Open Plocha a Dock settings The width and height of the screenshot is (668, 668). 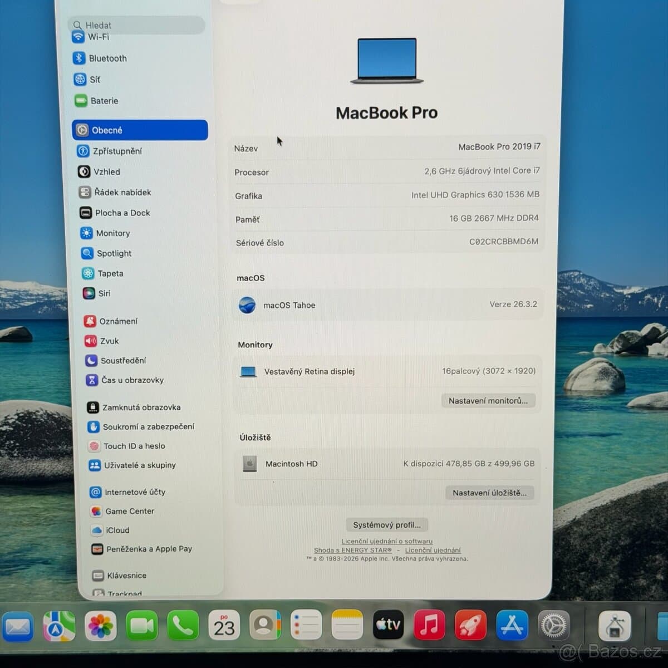(x=115, y=213)
